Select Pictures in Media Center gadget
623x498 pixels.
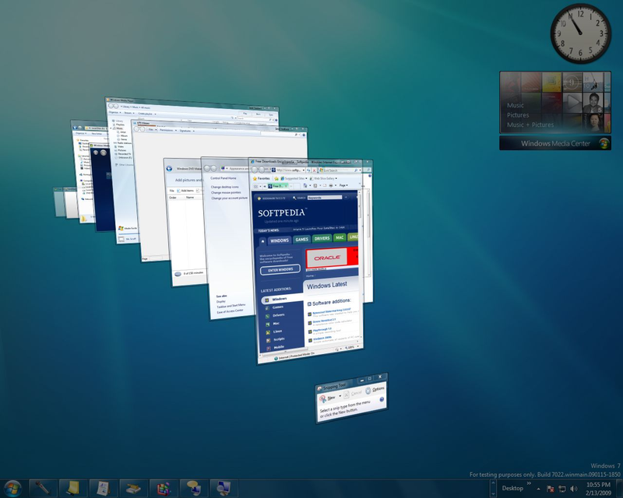tap(518, 114)
